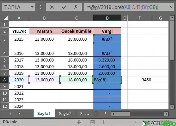Select the year 2015 cell
Image resolution: width=176 pixels, height=126 pixels.
(19, 38)
